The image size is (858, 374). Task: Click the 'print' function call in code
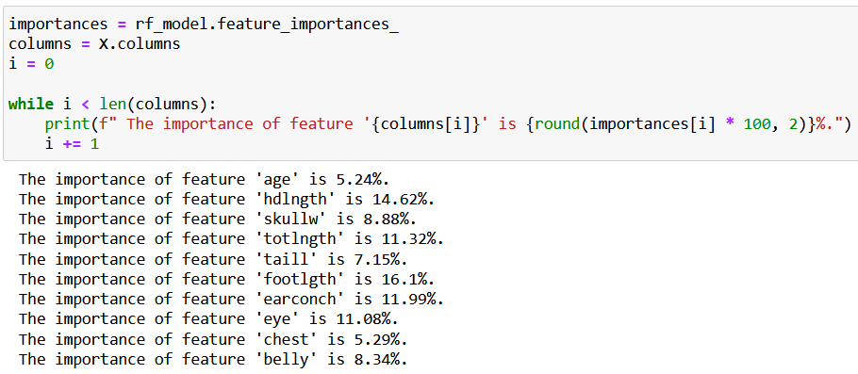click(67, 124)
